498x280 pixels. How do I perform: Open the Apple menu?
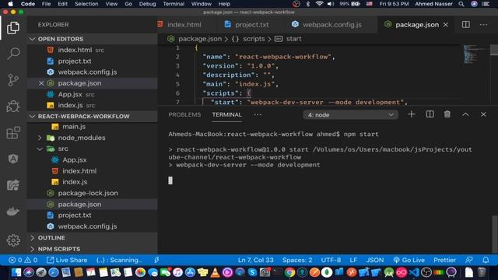tap(10, 4)
